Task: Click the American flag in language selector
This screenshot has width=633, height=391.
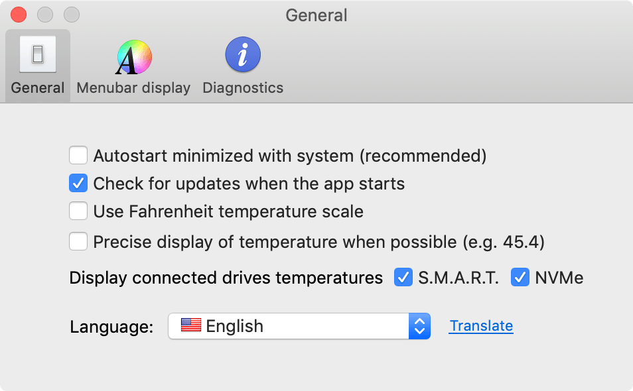Action: pyautogui.click(x=190, y=325)
